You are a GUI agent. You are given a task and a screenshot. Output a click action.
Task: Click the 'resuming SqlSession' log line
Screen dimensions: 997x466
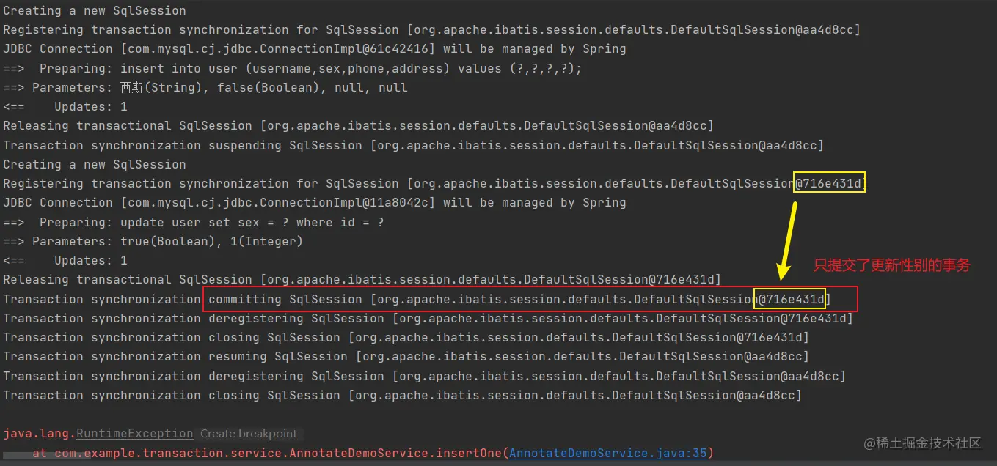[x=406, y=357]
